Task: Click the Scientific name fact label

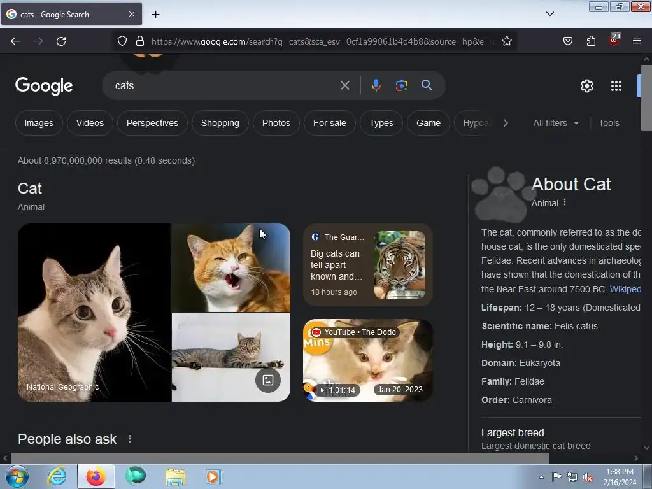Action: [516, 326]
